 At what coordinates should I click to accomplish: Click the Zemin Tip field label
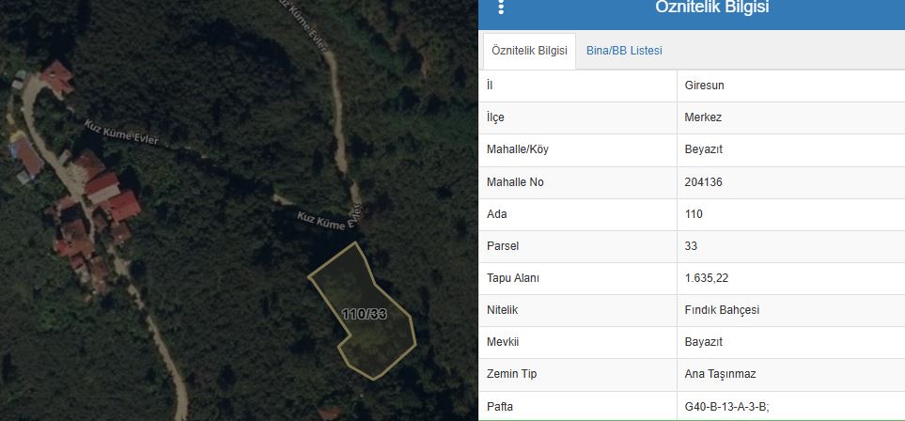[511, 374]
